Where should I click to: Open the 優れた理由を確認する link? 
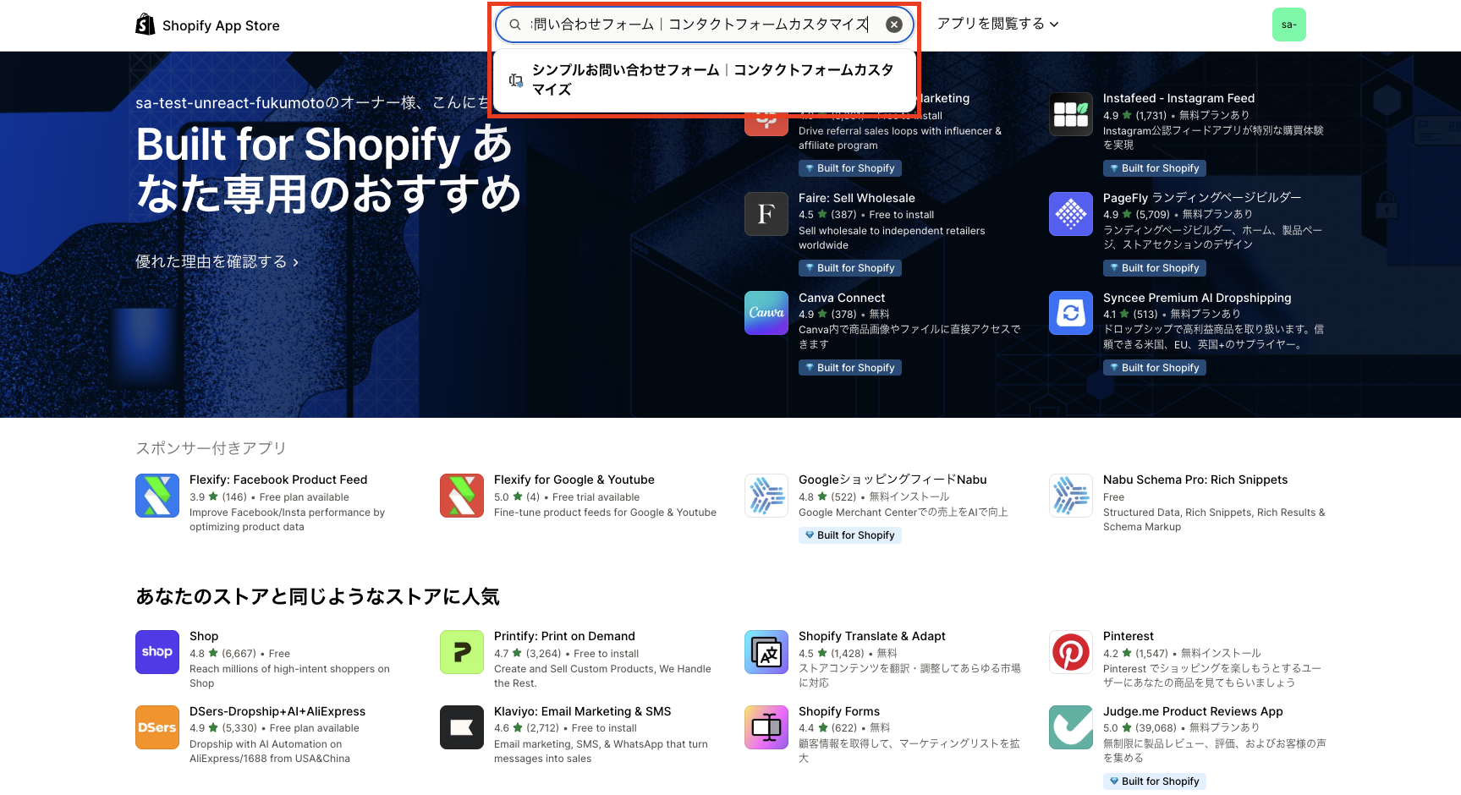(x=217, y=262)
